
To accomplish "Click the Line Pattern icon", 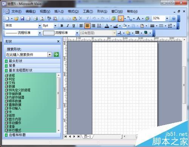I will 161,26.
